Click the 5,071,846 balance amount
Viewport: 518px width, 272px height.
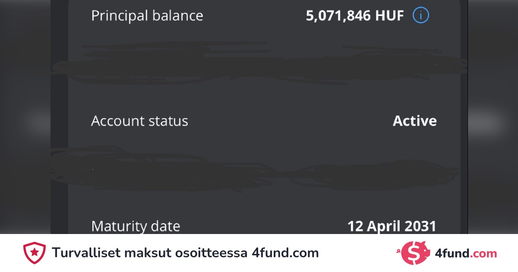point(338,16)
